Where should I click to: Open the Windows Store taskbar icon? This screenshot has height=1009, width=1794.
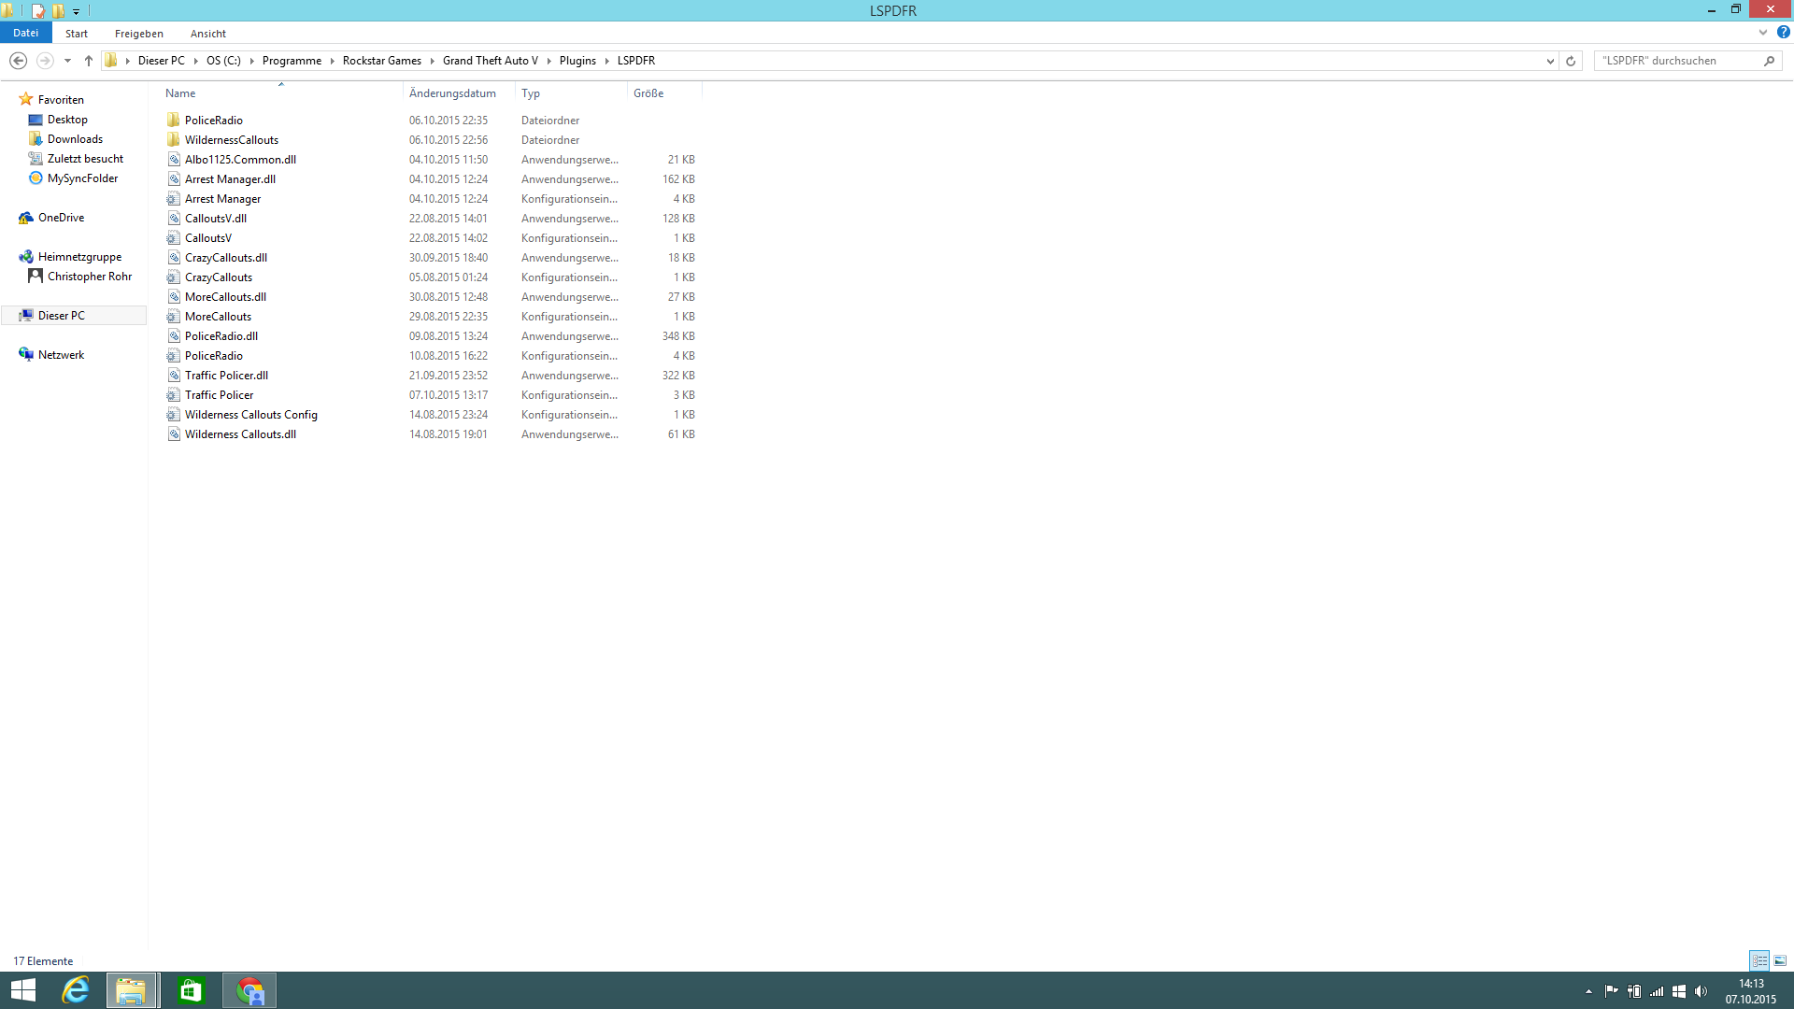tap(191, 990)
